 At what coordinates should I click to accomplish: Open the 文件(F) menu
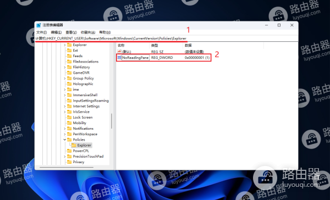pos(41,32)
